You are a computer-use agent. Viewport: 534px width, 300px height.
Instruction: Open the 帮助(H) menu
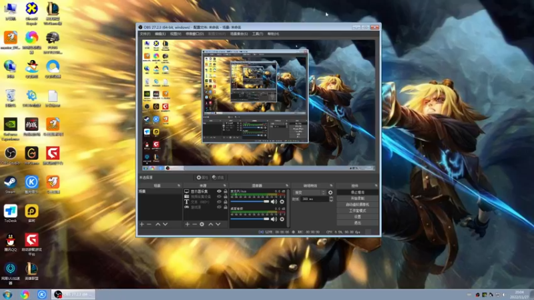tap(273, 34)
